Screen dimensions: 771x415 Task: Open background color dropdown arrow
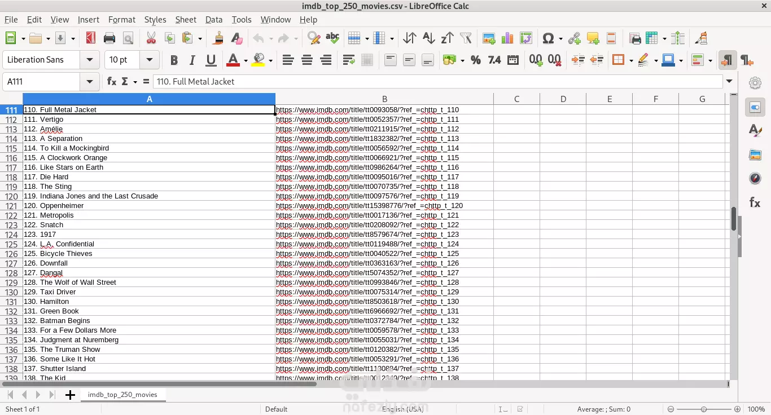point(270,60)
